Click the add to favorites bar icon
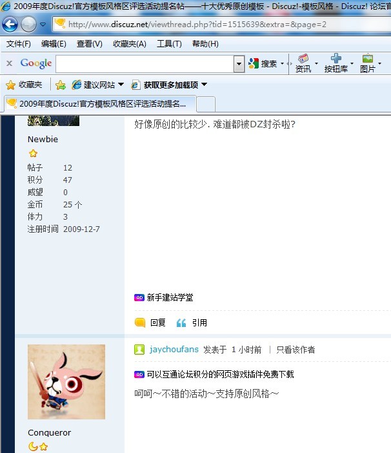This screenshot has width=391, height=453. (x=61, y=85)
